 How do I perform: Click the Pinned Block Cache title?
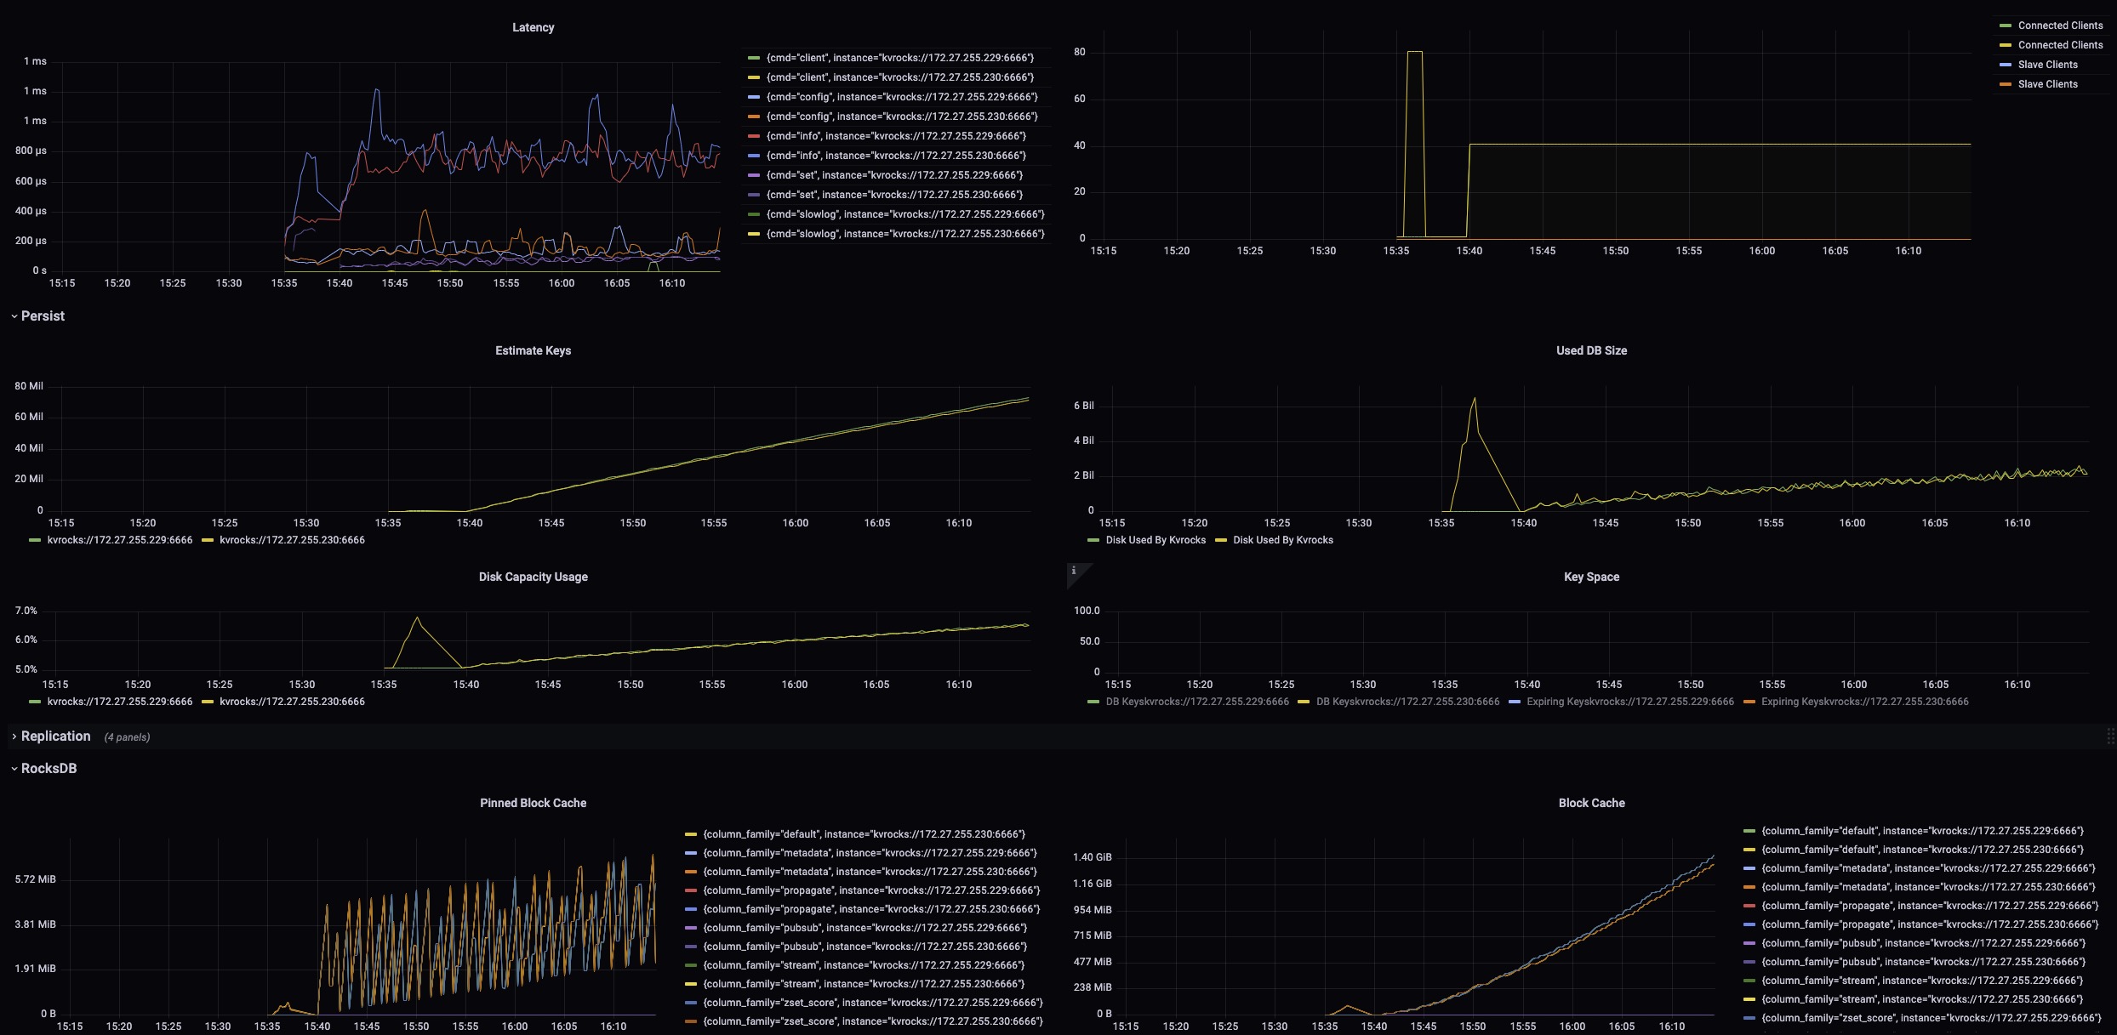coord(533,803)
